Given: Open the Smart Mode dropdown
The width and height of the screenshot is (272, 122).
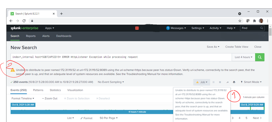Looking at the screenshot, I should click(251, 82).
